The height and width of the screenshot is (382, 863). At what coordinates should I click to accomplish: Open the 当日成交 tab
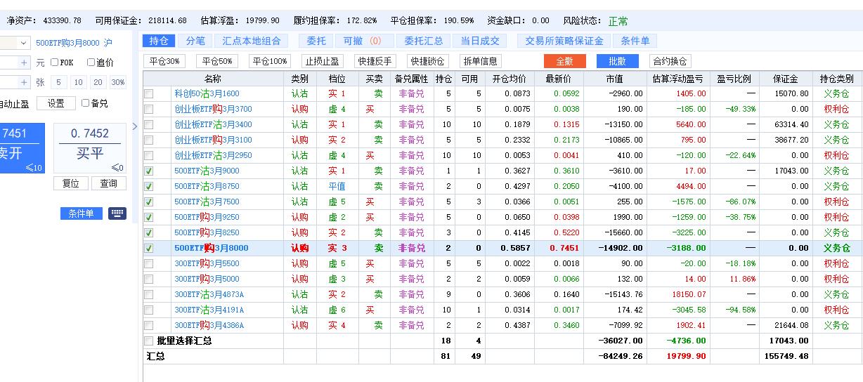476,41
